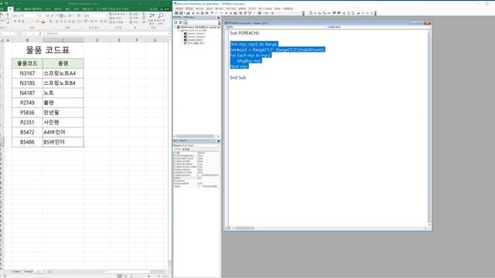Click Find binoculars icon in VBA toolbar
Screen dimensions: 495x278
[x=207, y=13]
